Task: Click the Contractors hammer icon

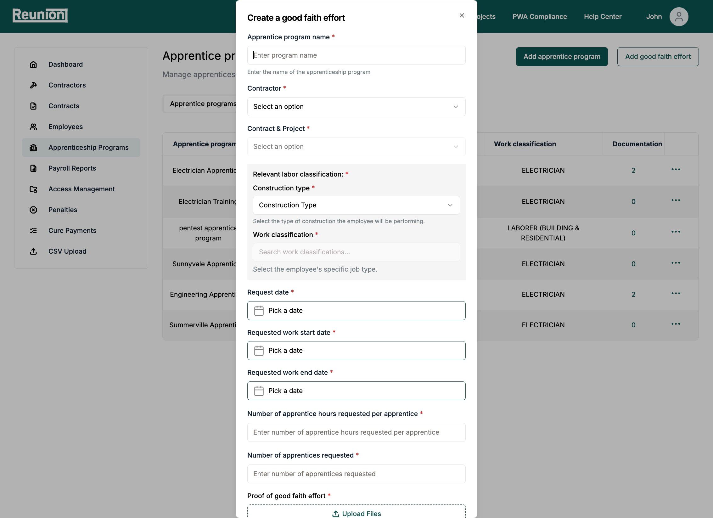Action: 33,85
